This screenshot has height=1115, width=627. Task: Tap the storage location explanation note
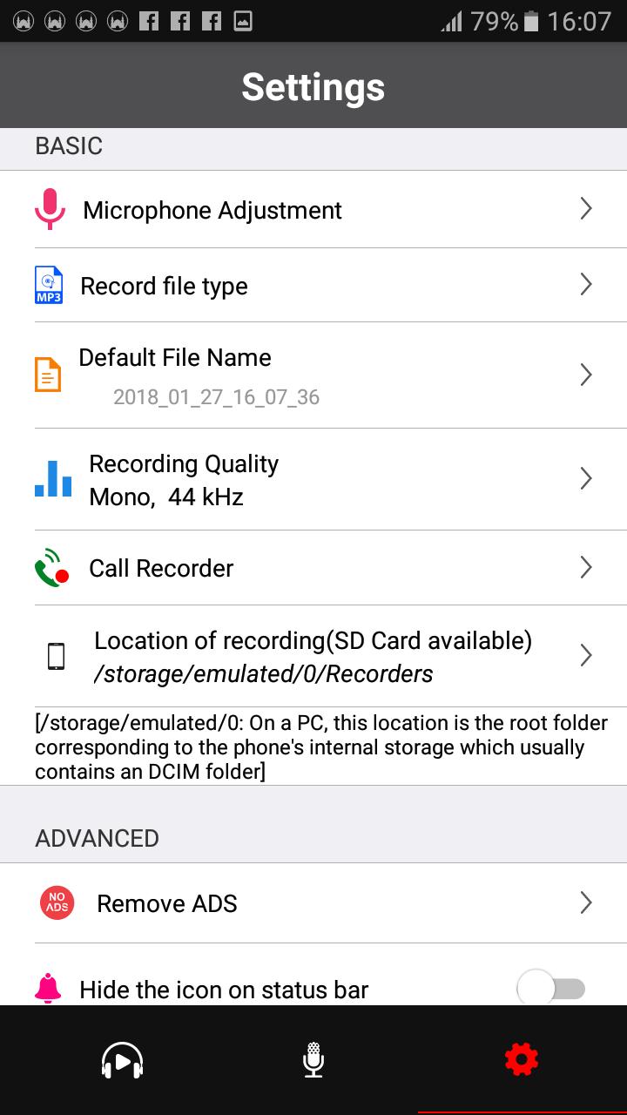tap(321, 747)
